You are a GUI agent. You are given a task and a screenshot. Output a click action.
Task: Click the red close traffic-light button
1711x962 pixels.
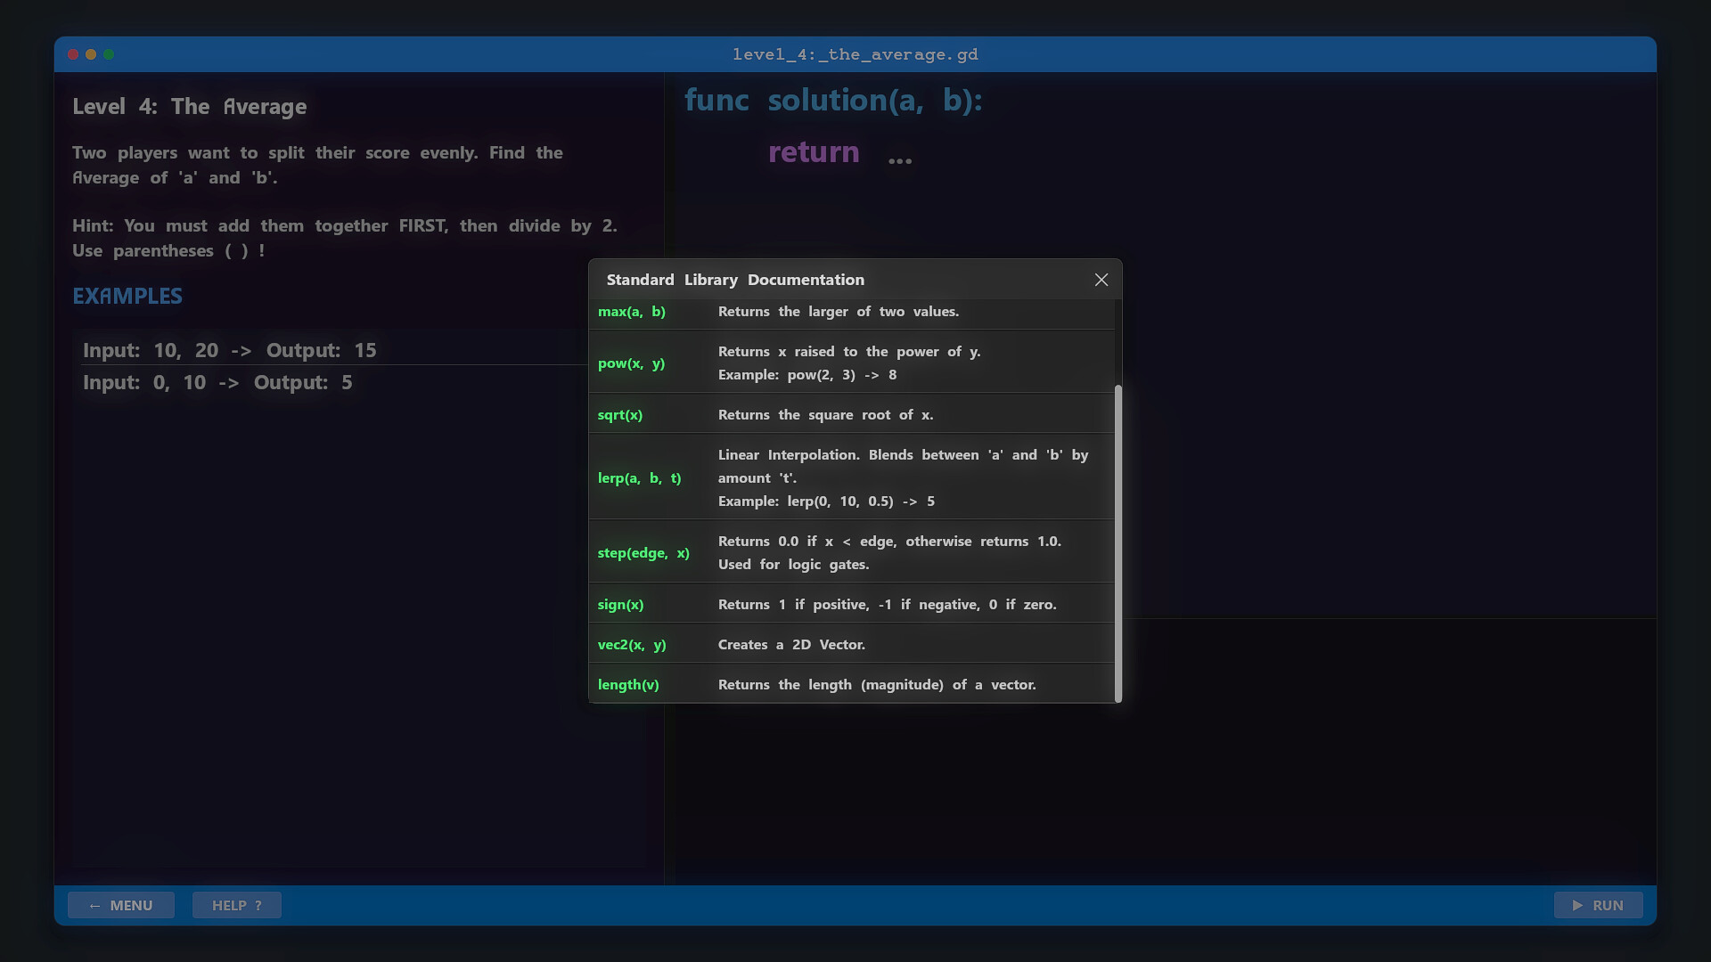pos(72,54)
